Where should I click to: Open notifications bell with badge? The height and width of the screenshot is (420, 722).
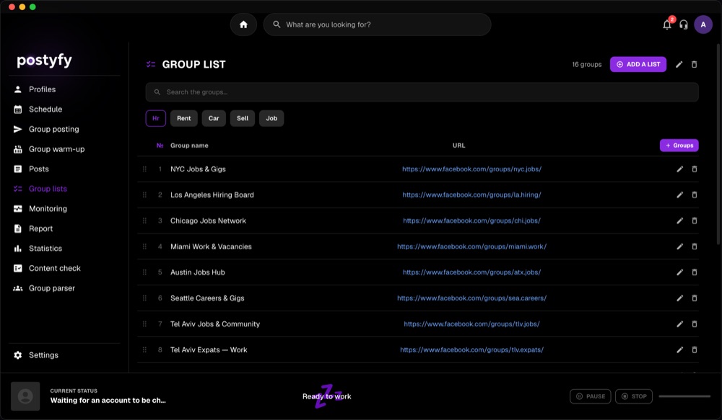[666, 24]
